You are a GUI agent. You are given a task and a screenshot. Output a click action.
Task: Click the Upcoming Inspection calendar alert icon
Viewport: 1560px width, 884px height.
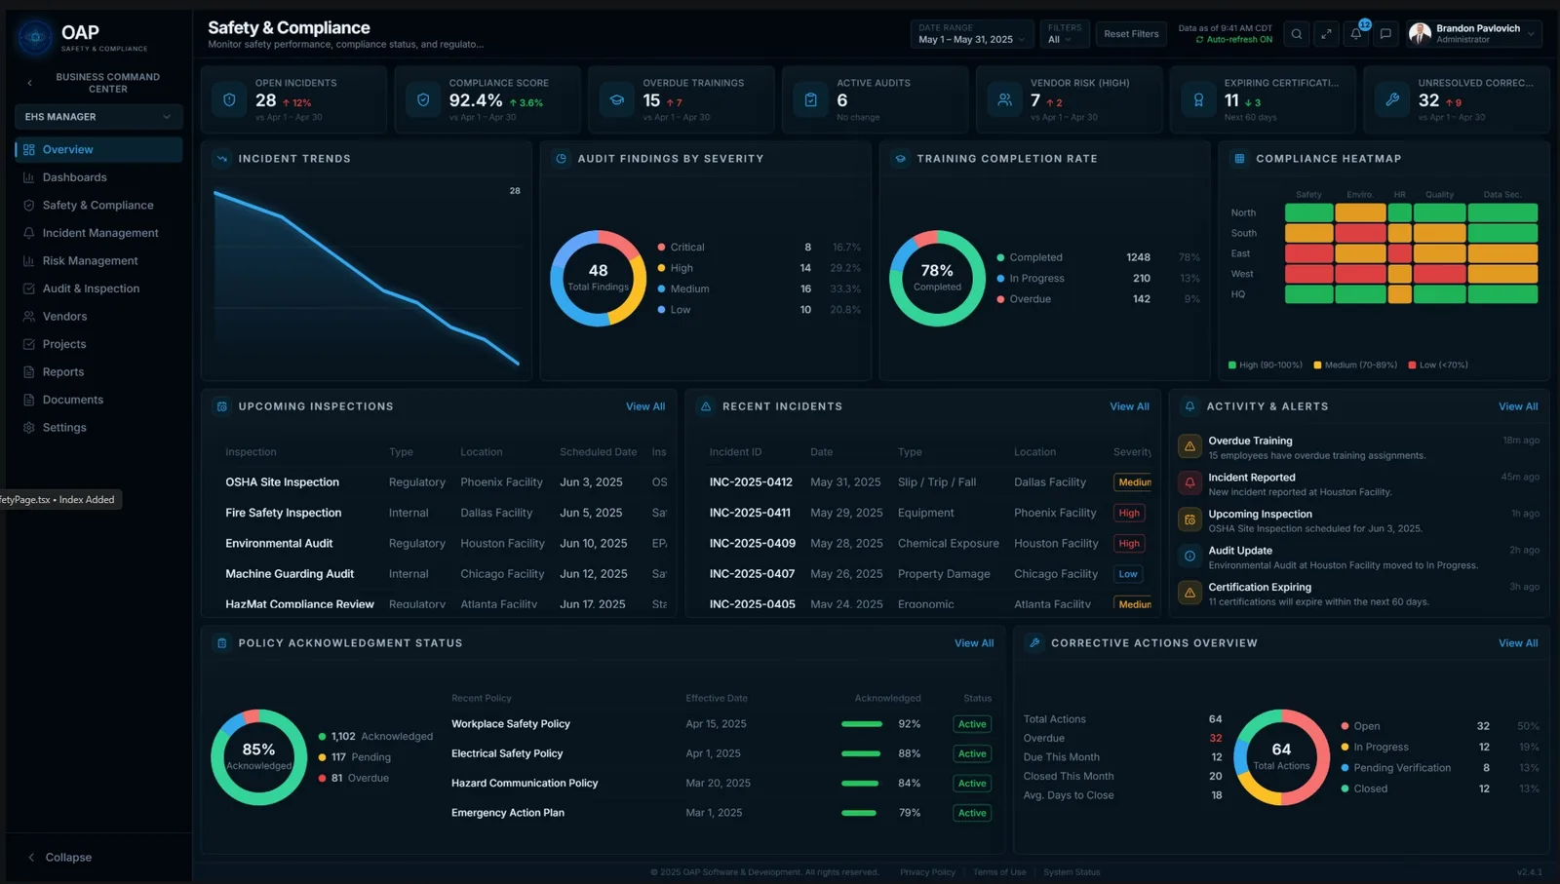tap(1189, 519)
